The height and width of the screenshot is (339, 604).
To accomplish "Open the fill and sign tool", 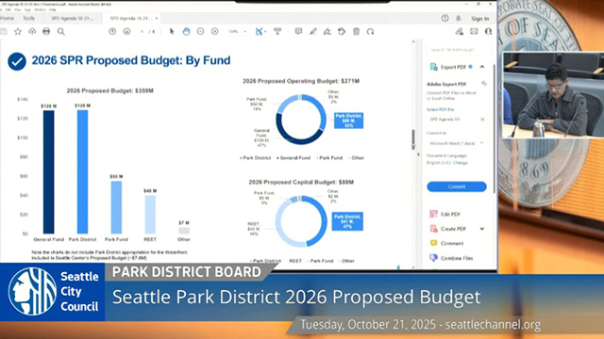I will (327, 31).
